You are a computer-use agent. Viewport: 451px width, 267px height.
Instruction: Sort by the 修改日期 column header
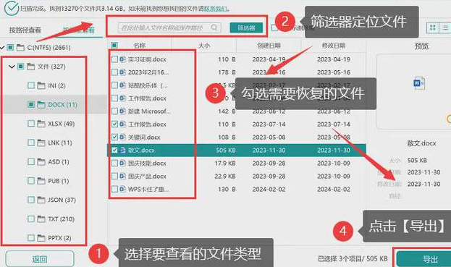tap(334, 46)
